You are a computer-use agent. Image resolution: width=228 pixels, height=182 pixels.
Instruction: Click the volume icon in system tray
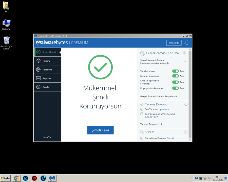tap(210, 178)
